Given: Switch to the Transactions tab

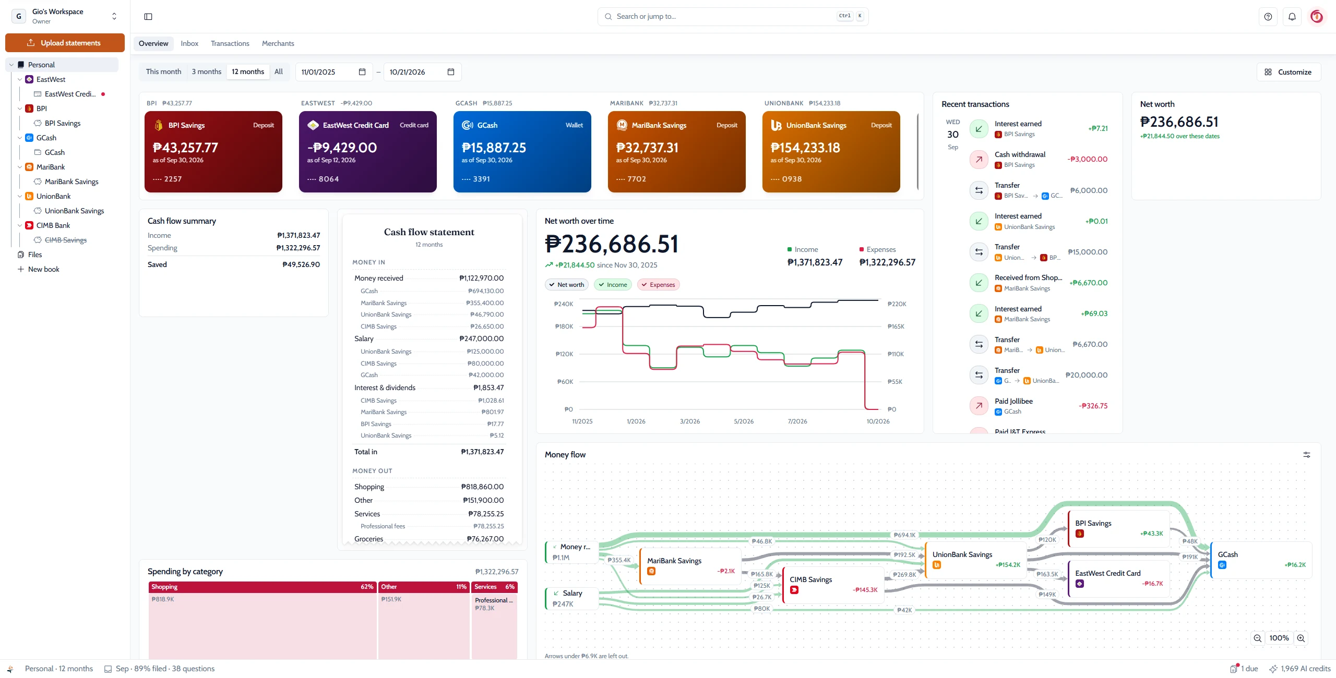Looking at the screenshot, I should coord(230,44).
